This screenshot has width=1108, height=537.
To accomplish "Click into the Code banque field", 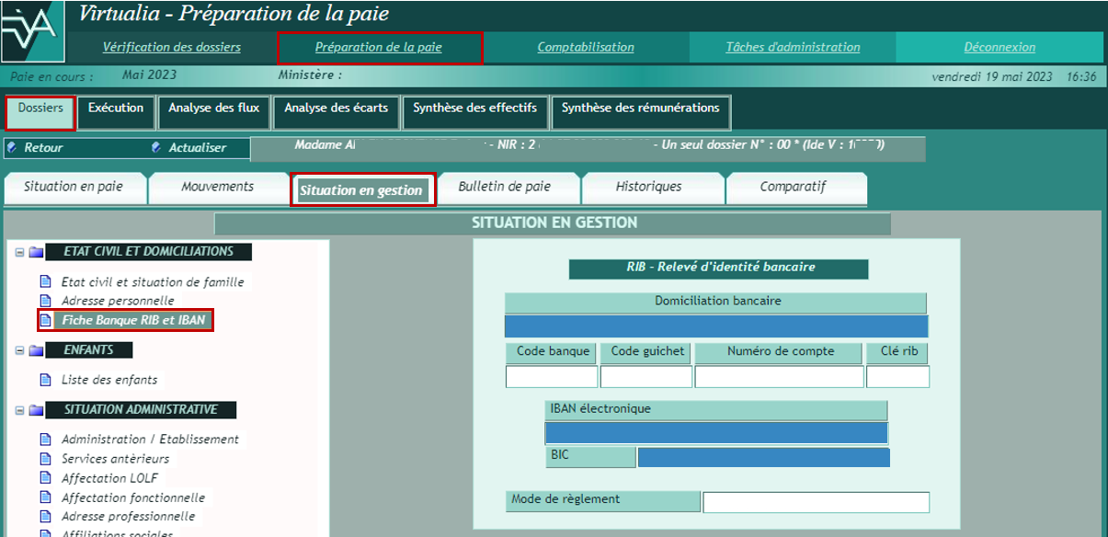I will pyautogui.click(x=552, y=377).
